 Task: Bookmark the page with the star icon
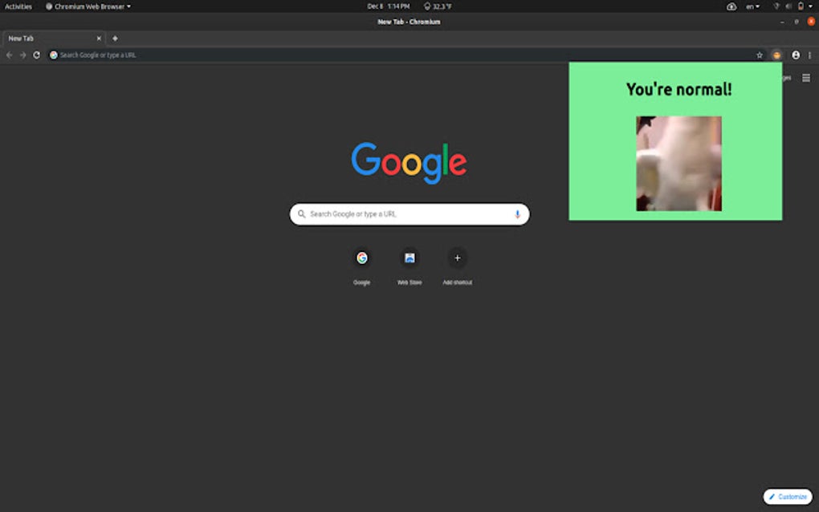[x=759, y=55]
